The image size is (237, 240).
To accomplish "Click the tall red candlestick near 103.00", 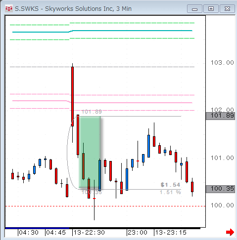I will (x=72, y=96).
